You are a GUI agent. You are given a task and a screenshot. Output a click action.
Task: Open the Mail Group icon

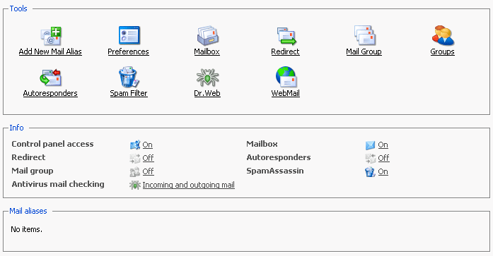click(x=365, y=35)
